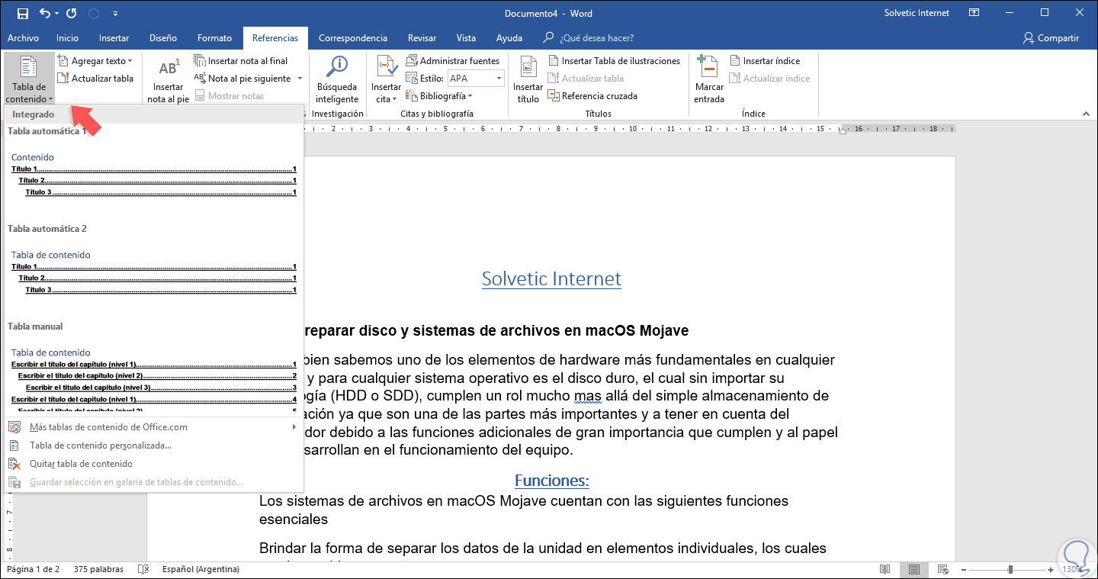Open Búsqueda inteligente

point(337,79)
